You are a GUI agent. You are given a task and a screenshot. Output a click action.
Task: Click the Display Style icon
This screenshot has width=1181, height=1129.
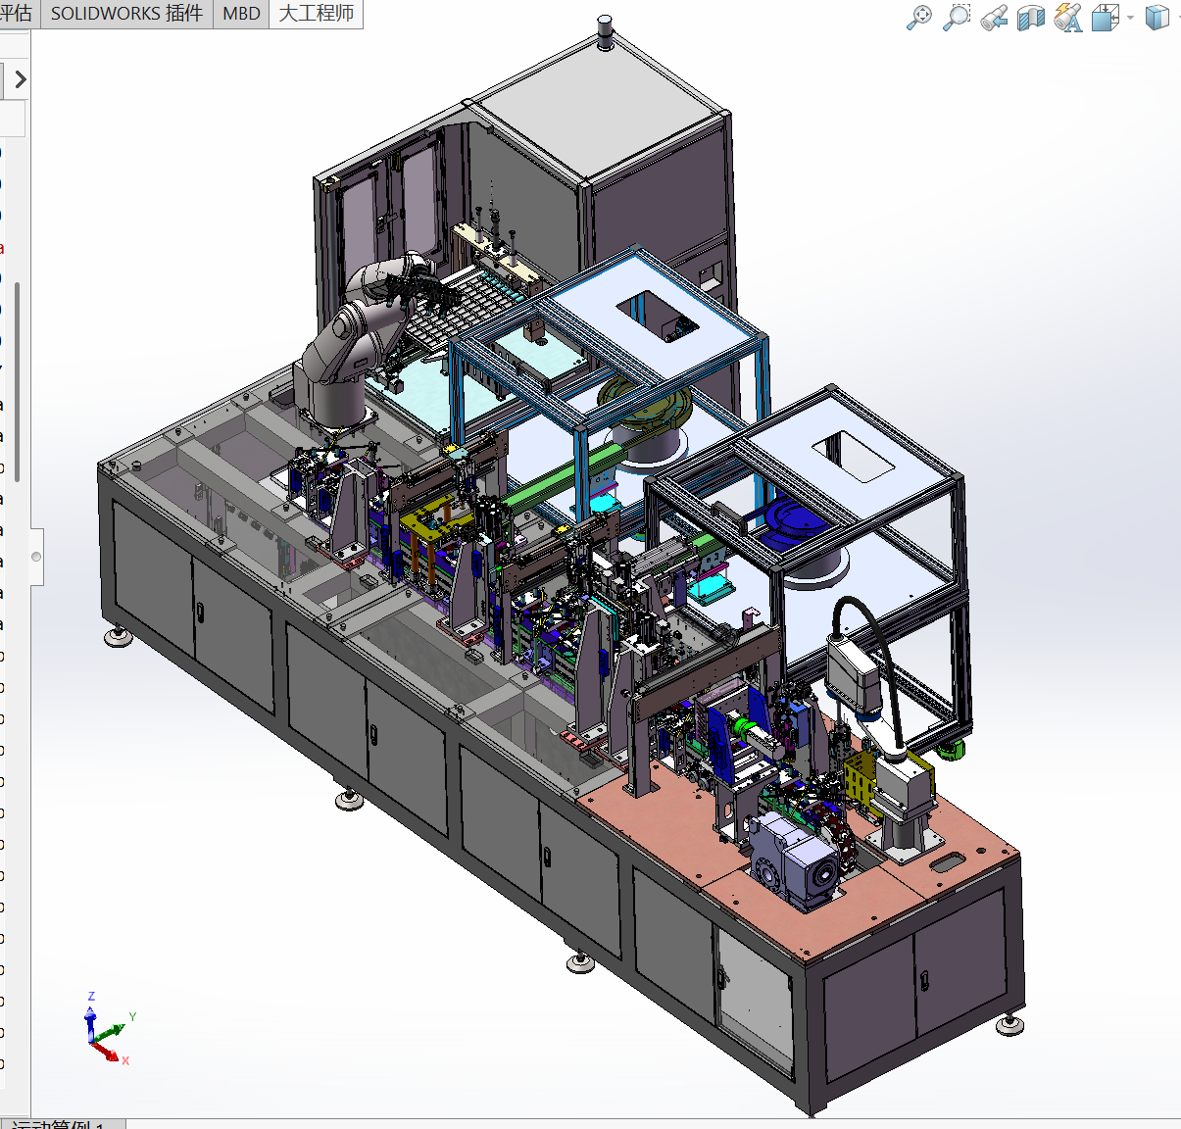click(x=1157, y=18)
